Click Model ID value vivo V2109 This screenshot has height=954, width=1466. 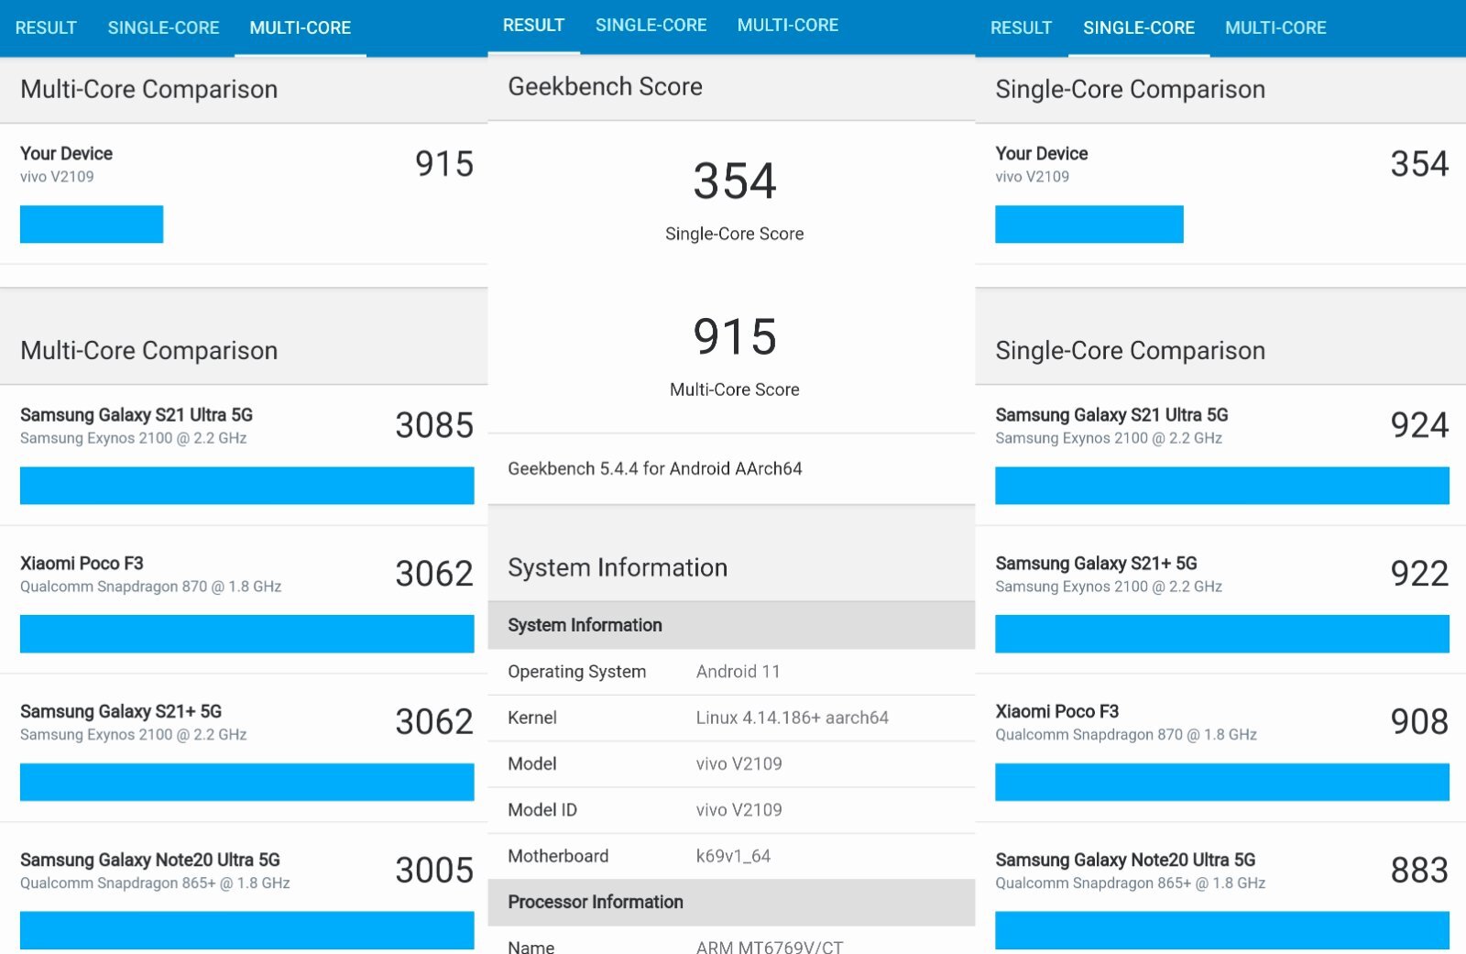(x=738, y=809)
